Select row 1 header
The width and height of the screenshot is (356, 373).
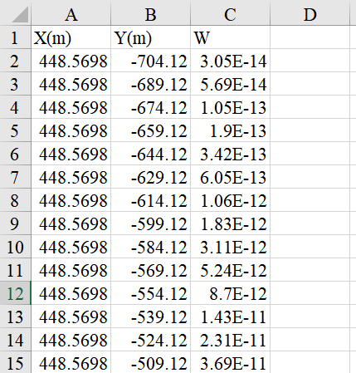(15, 37)
